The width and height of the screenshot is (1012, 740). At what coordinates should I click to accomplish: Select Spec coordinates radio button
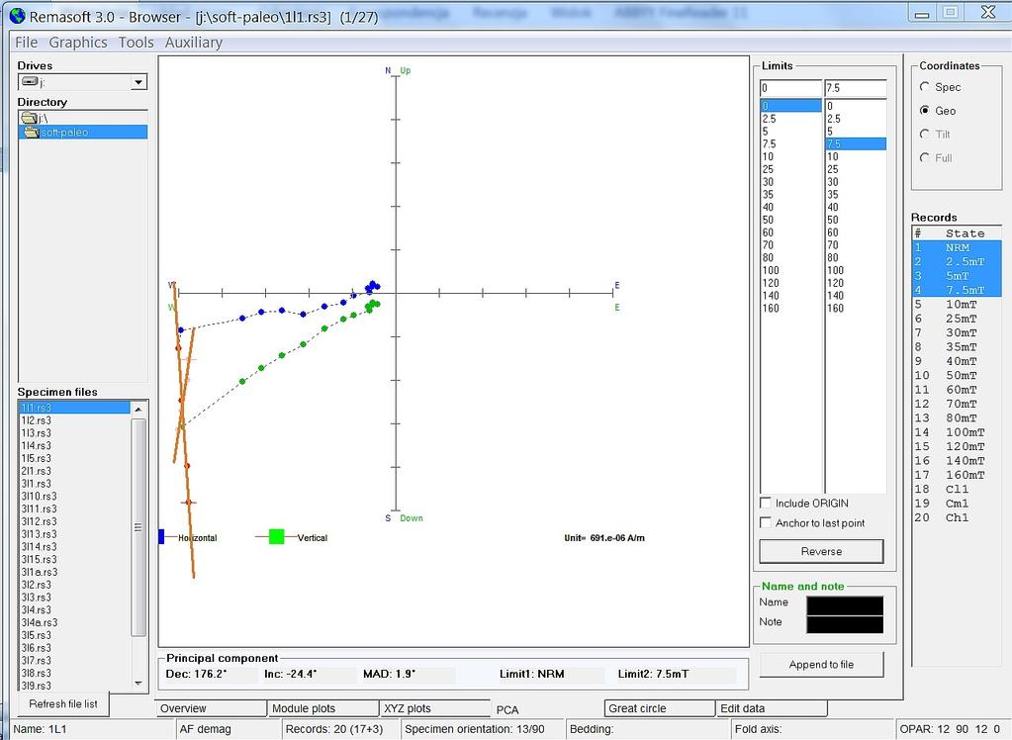click(925, 86)
